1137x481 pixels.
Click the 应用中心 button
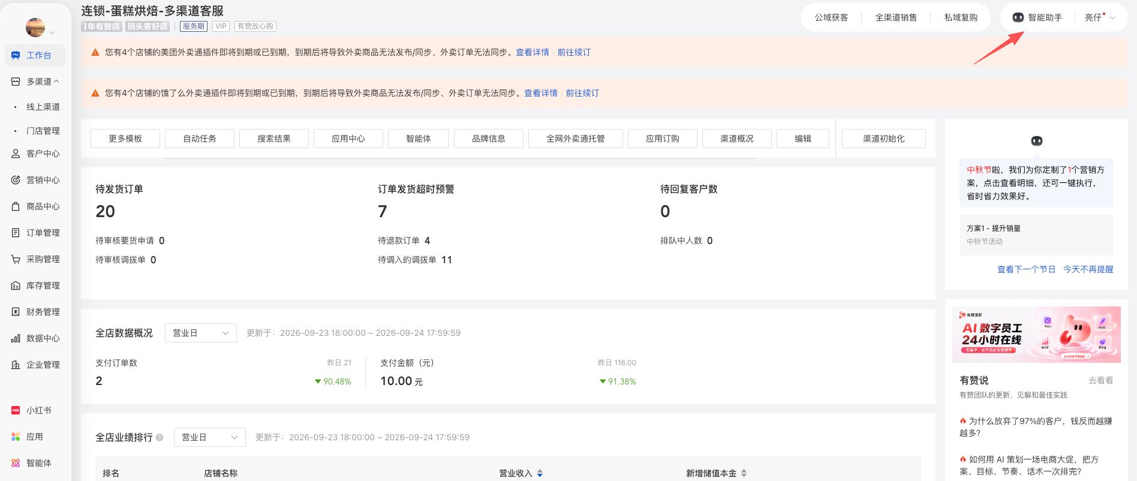click(348, 139)
